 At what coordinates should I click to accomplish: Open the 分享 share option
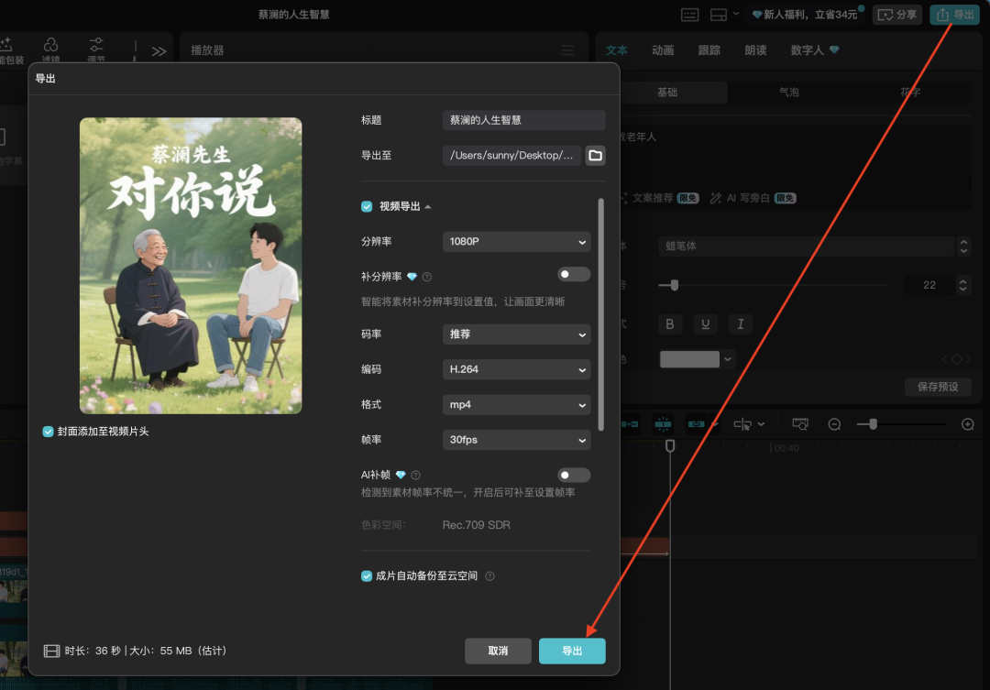pyautogui.click(x=896, y=15)
